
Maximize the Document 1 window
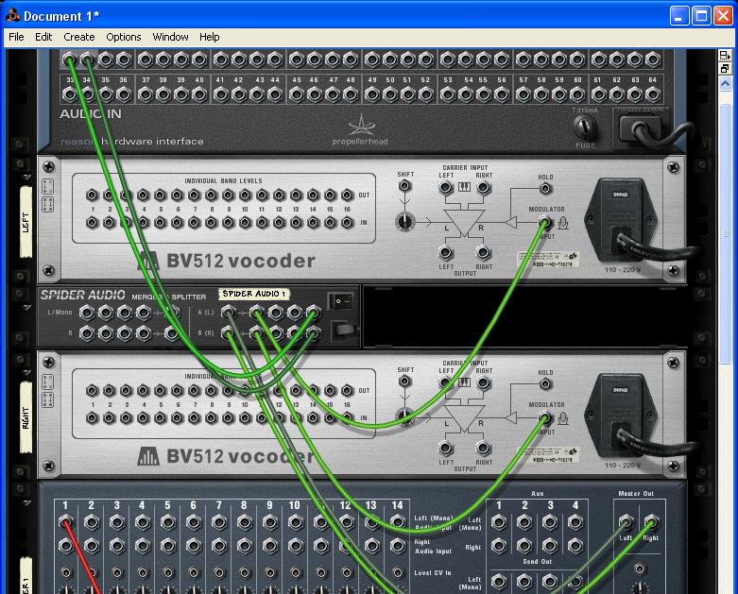[x=701, y=15]
